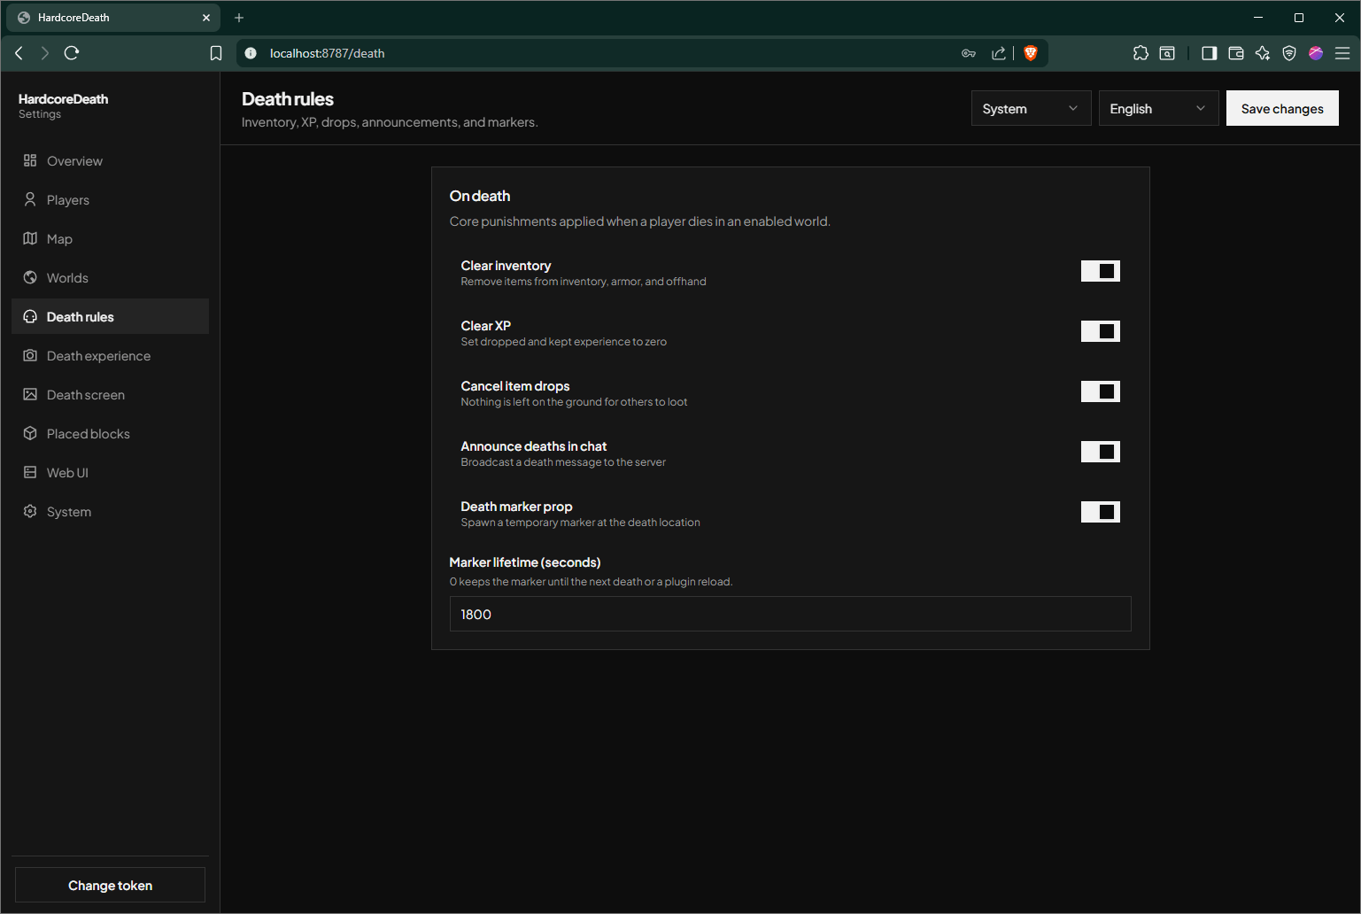Click the browser forward arrow
Screen dimensions: 1361x914
[45, 53]
